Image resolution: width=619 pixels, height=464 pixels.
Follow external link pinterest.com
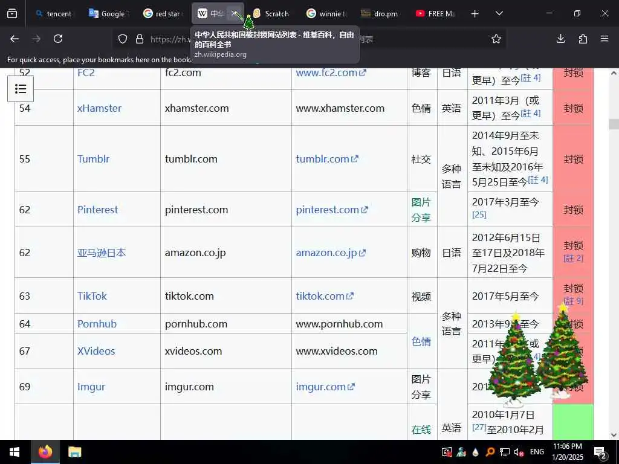332,210
